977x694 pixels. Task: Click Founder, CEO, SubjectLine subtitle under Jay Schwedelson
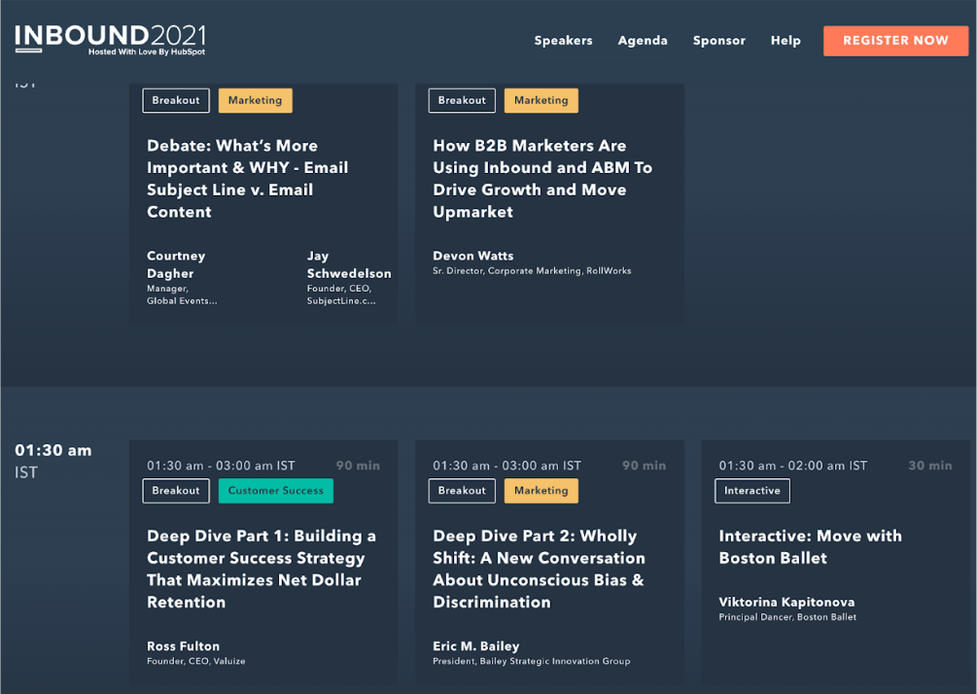[341, 295]
